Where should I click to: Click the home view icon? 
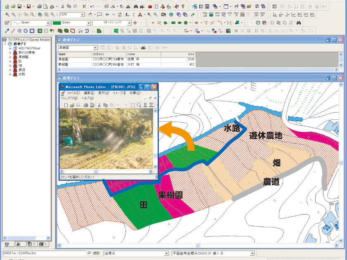120,14
